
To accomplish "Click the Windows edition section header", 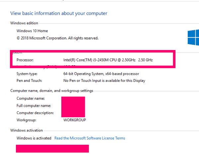I will [x=24, y=23].
